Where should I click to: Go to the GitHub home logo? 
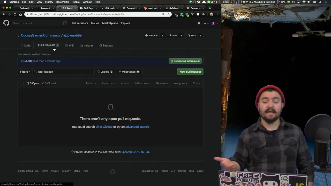[6, 23]
